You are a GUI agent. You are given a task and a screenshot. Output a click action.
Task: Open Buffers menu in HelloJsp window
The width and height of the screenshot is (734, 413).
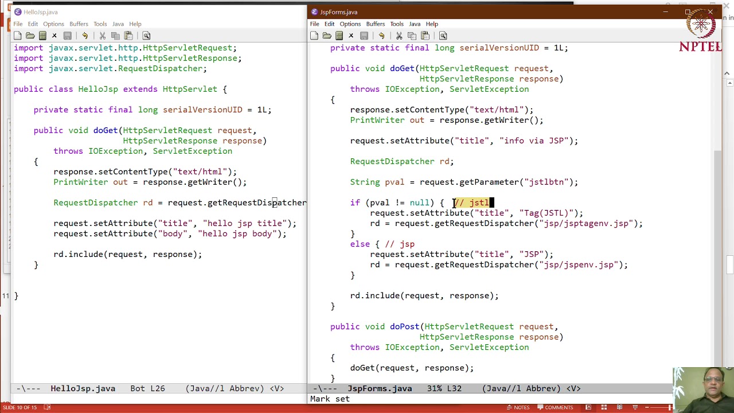pos(79,24)
